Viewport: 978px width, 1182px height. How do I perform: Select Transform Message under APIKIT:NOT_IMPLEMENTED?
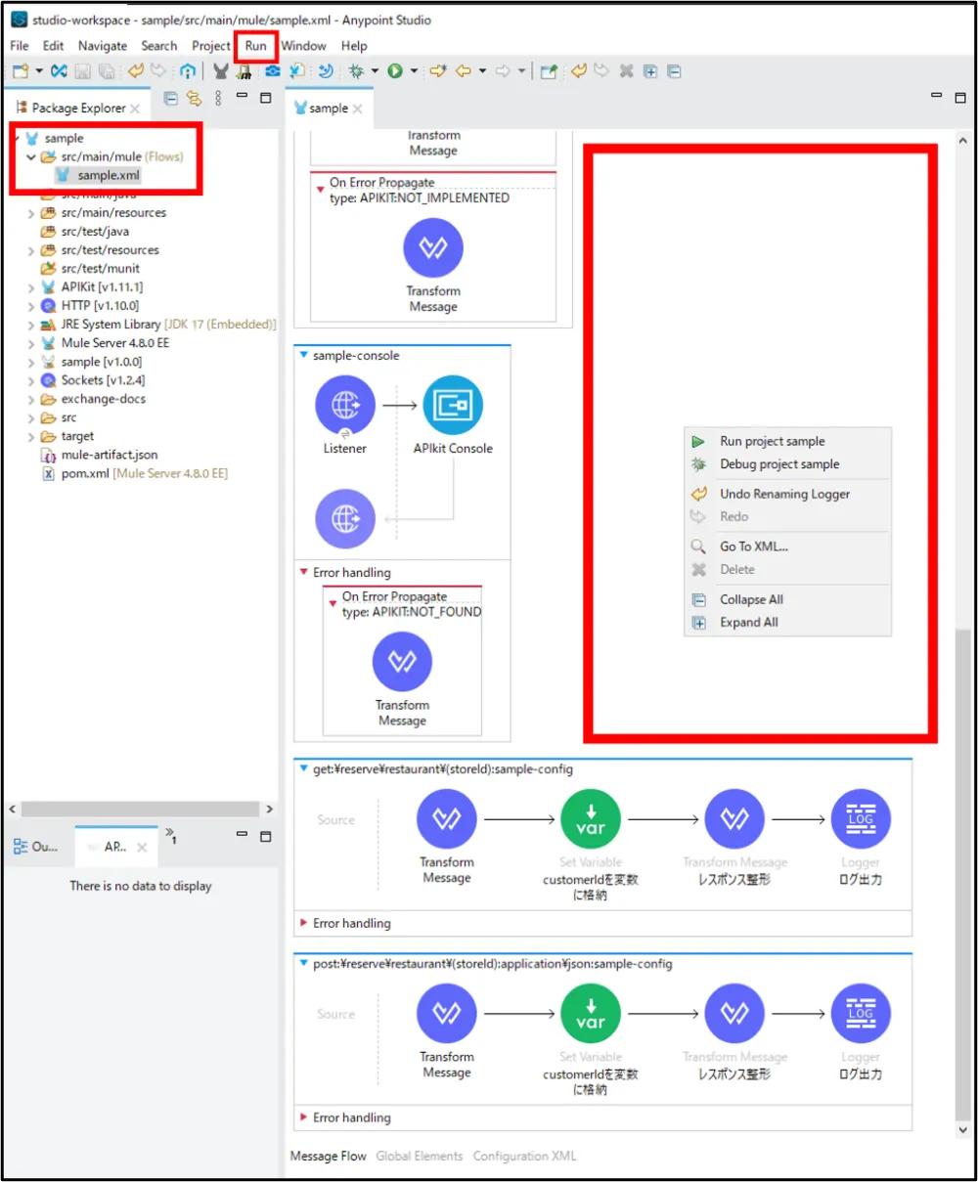(x=433, y=248)
